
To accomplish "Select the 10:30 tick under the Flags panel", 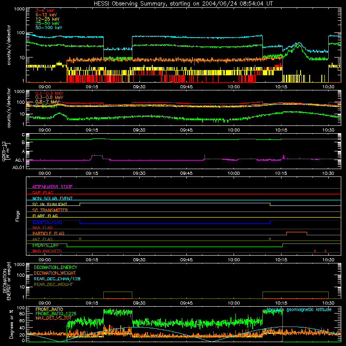I will pos(328,260).
